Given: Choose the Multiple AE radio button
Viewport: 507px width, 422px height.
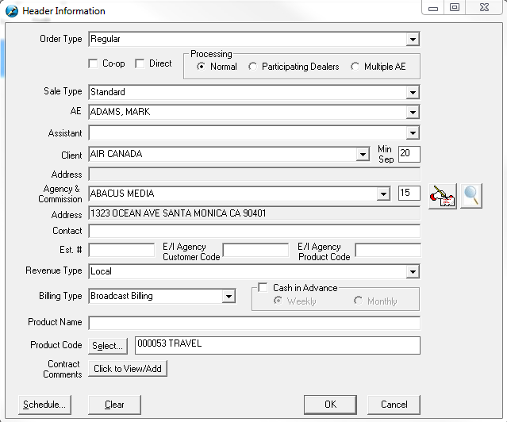Looking at the screenshot, I should pos(355,67).
